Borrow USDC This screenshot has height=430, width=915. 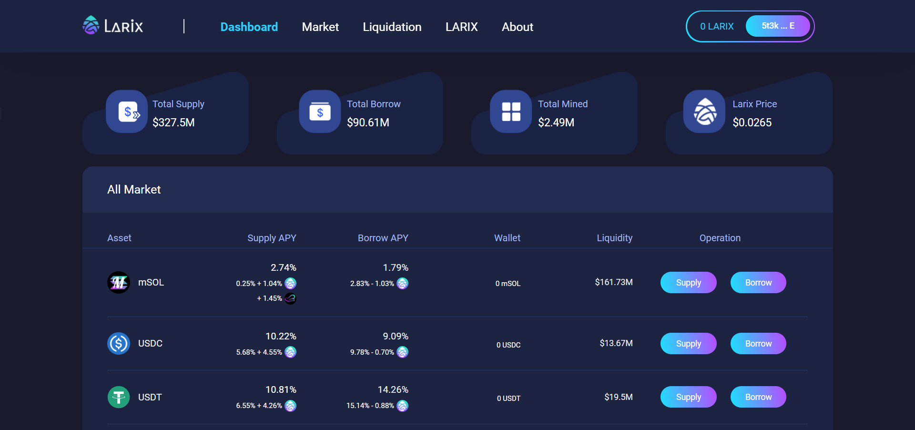[x=758, y=343]
